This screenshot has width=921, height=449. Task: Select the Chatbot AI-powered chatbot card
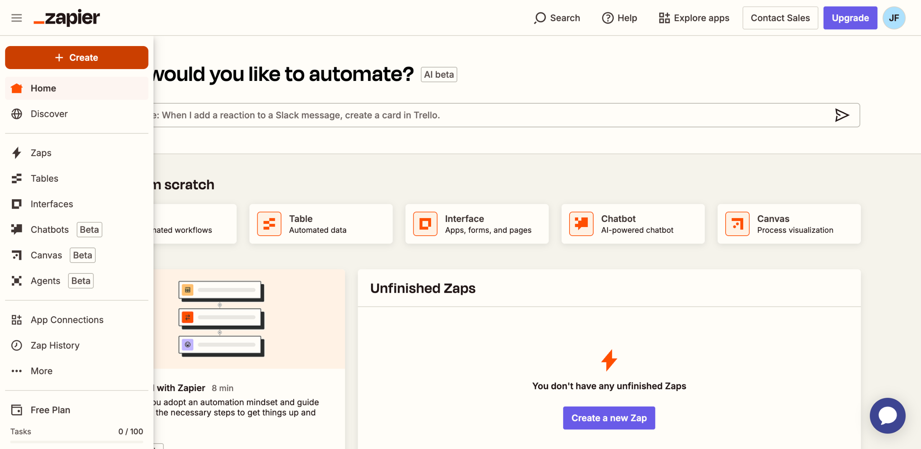(x=632, y=223)
